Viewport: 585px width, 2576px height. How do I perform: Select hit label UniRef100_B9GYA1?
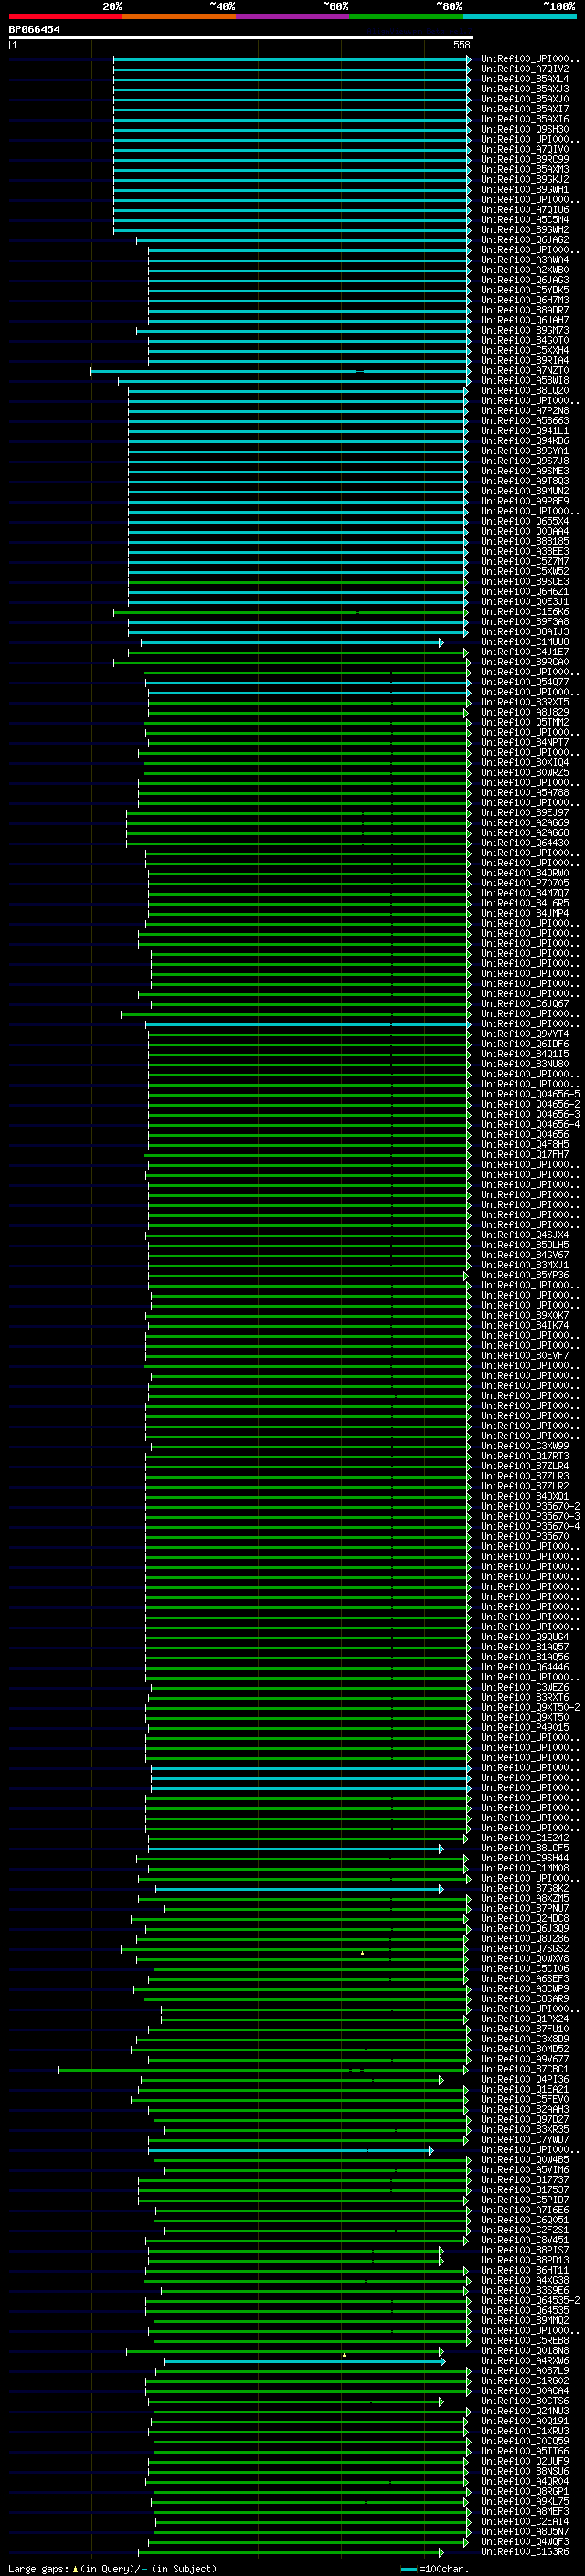(x=525, y=451)
